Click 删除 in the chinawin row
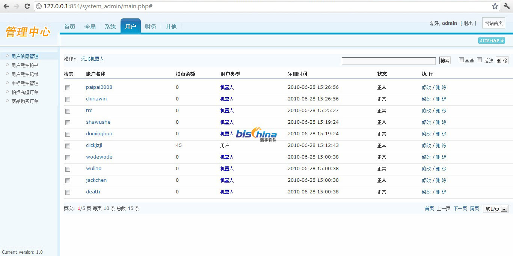 coord(441,99)
